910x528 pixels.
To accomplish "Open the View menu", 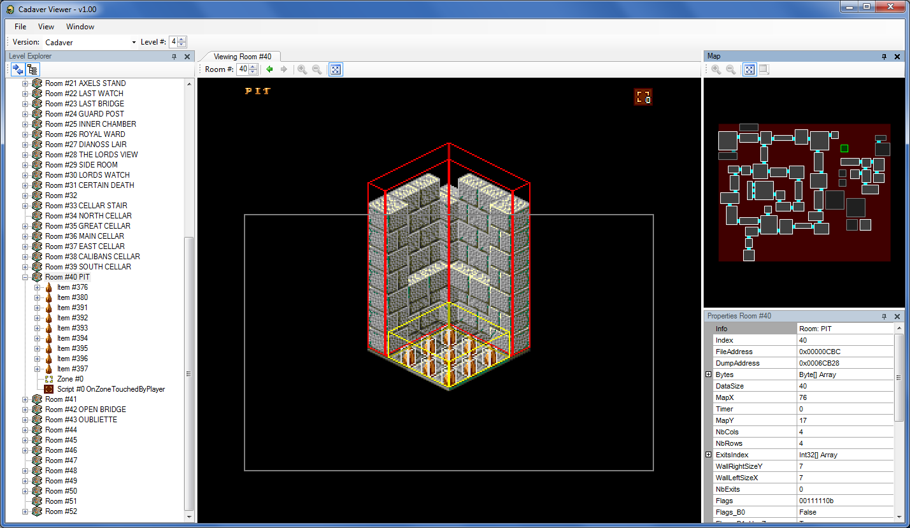I will (46, 27).
